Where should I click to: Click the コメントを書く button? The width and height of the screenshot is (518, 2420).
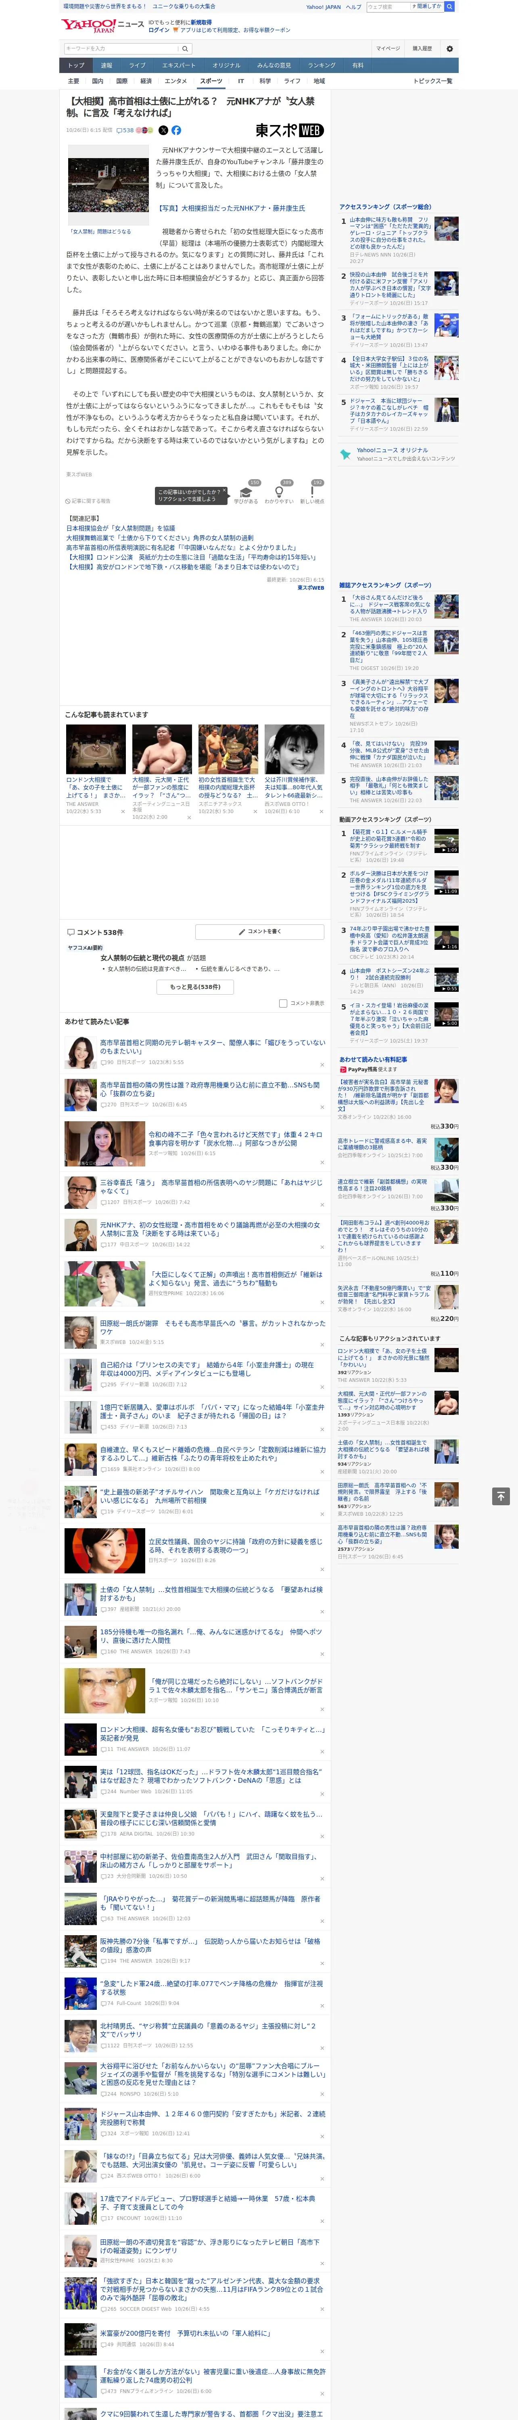coord(259,932)
